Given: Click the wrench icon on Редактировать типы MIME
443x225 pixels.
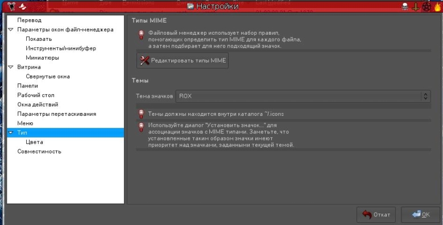Looking at the screenshot, I should point(144,60).
